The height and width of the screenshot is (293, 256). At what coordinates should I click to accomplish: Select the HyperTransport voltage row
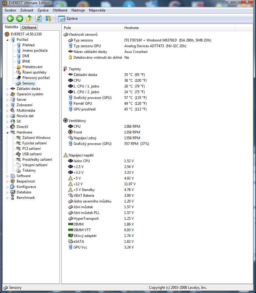(x=101, y=219)
